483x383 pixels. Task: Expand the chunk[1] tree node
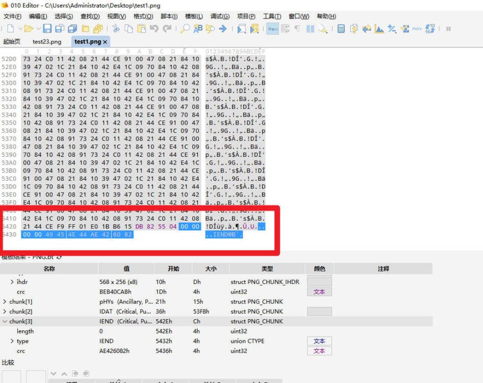tap(5, 302)
